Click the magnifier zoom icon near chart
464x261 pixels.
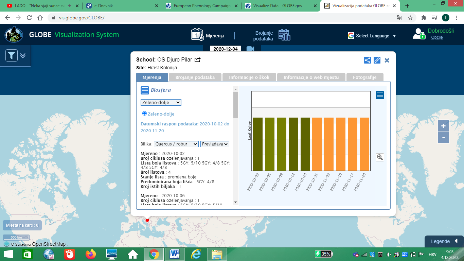click(380, 157)
